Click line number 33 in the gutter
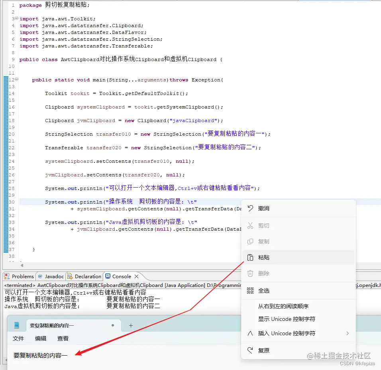Screen dimensions: 381x370 click(x=12, y=222)
